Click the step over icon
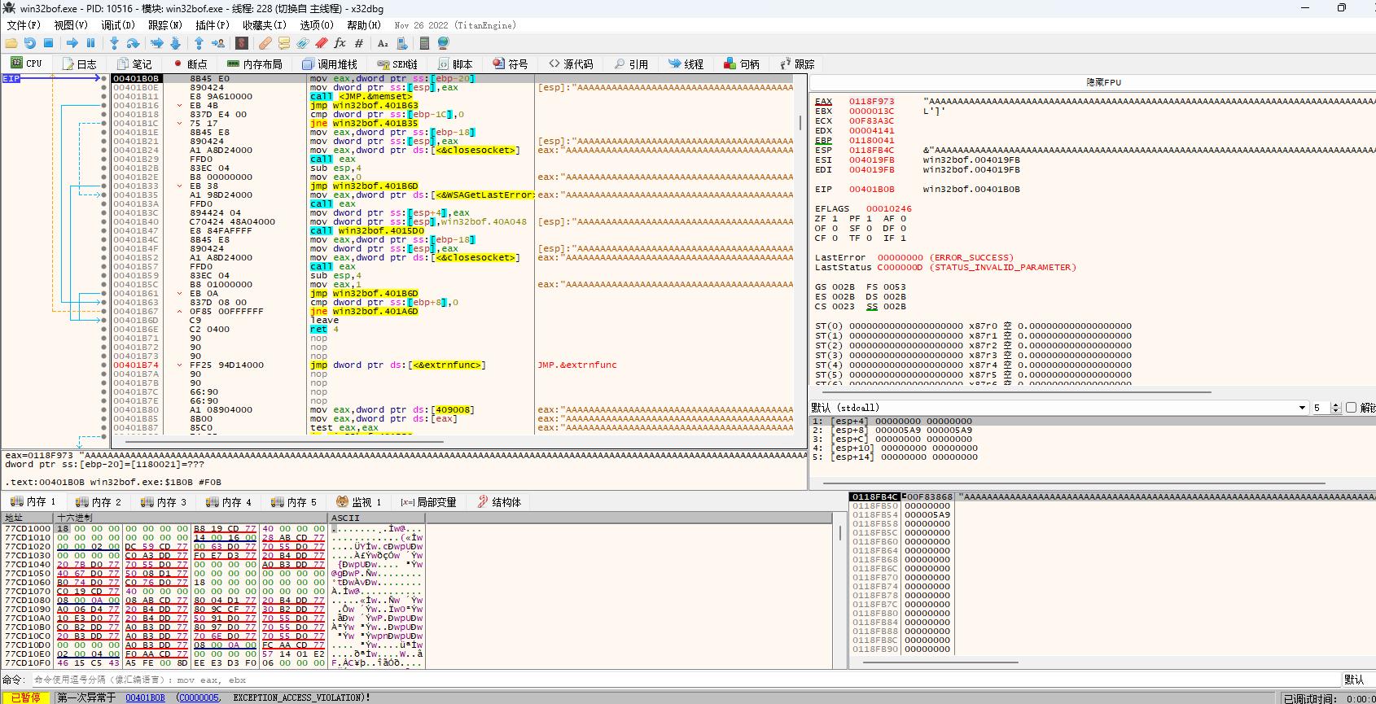Viewport: 1376px width, 704px height. [x=134, y=43]
